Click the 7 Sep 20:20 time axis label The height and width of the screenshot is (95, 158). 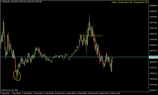(x=27, y=93)
